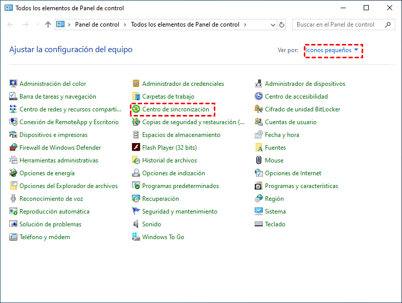This screenshot has height=303, width=402.
Task: Open the Administrador de dispositivos icon
Action: coord(259,83)
